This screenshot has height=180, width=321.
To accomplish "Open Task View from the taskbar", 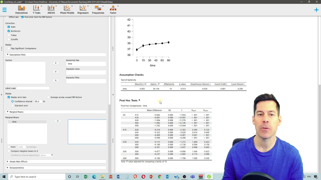I will coord(77,177).
